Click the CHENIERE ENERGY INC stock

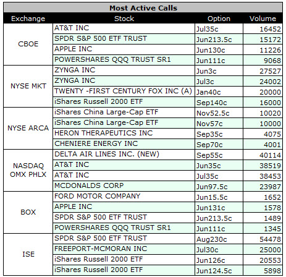[96, 143]
